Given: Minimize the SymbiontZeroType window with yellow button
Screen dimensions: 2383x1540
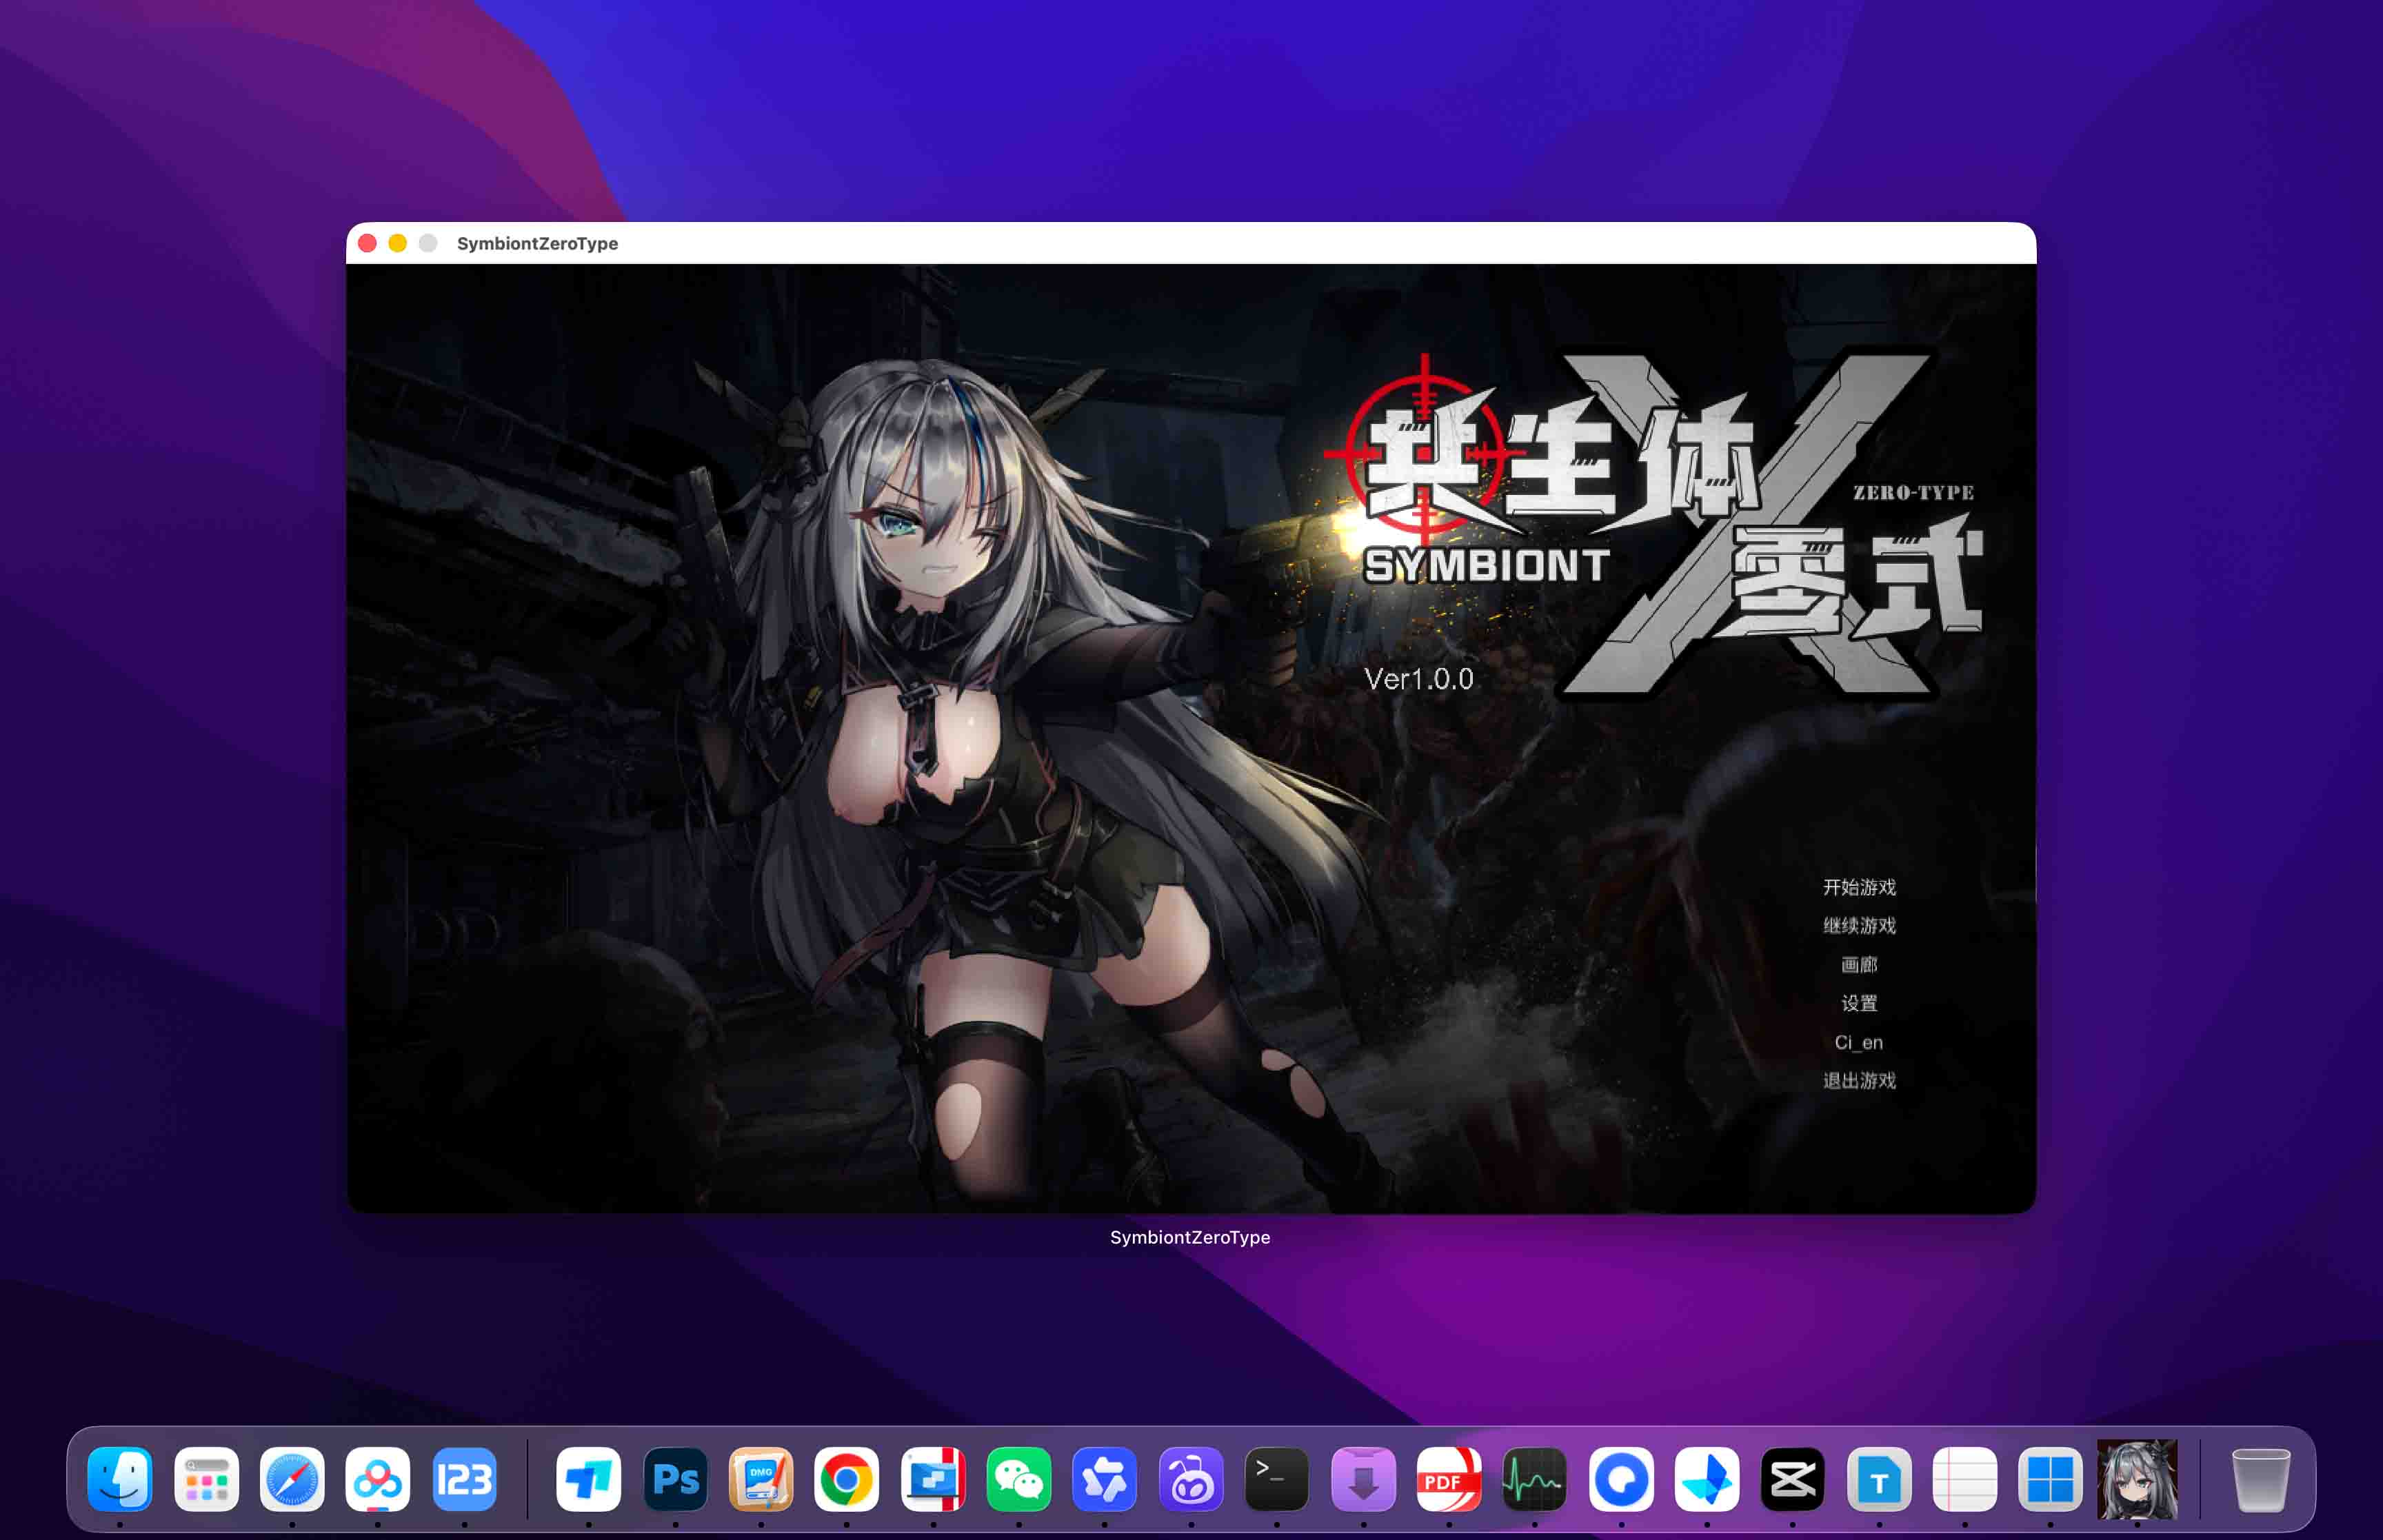Looking at the screenshot, I should [x=397, y=243].
